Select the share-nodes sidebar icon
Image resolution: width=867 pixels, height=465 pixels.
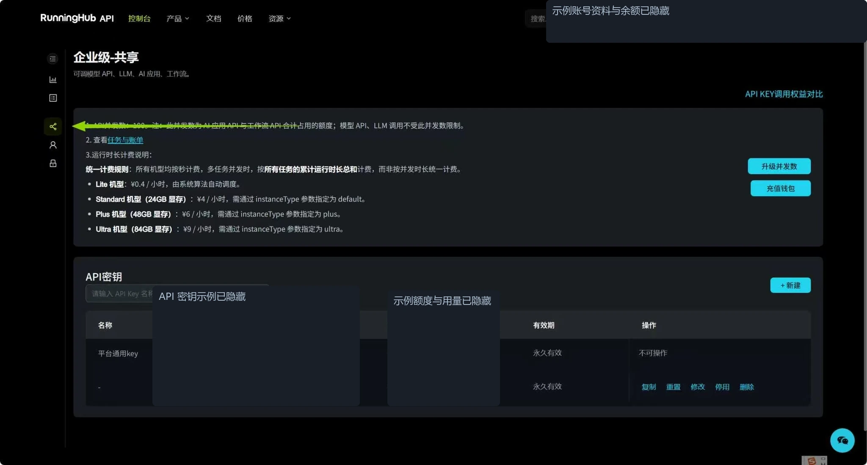(53, 127)
